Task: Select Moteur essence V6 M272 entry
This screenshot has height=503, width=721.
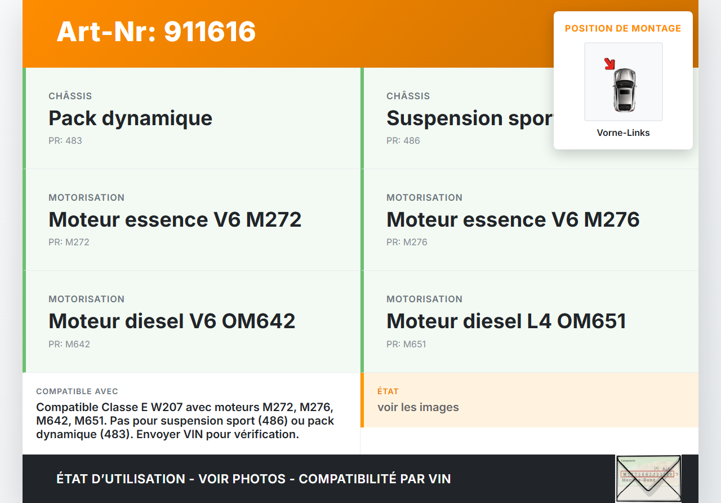Action: [x=175, y=219]
